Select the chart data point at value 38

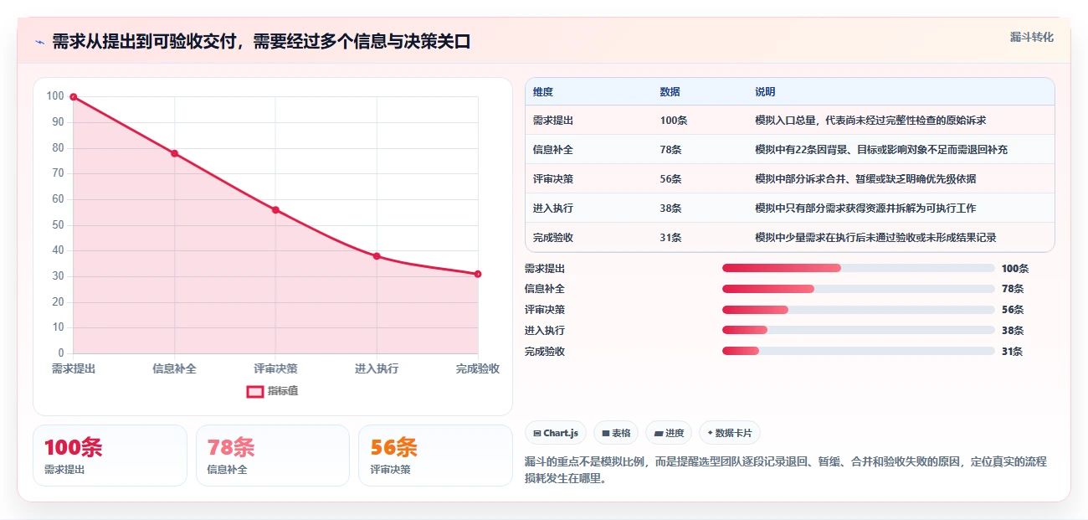coord(377,256)
